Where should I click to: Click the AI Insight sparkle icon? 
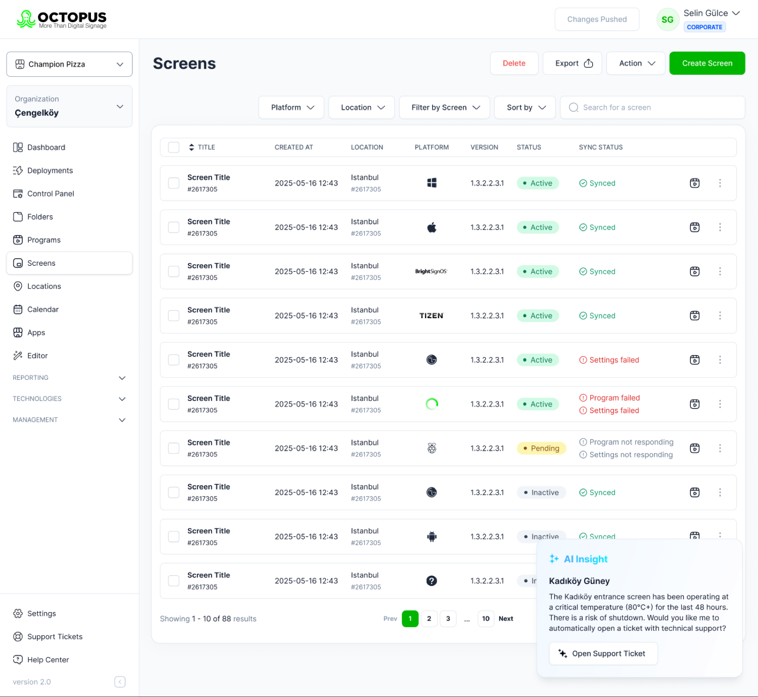pos(554,559)
